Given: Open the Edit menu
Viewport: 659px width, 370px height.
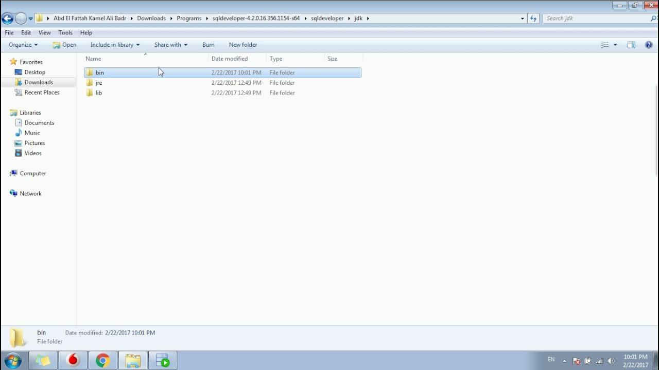Looking at the screenshot, I should click(26, 32).
